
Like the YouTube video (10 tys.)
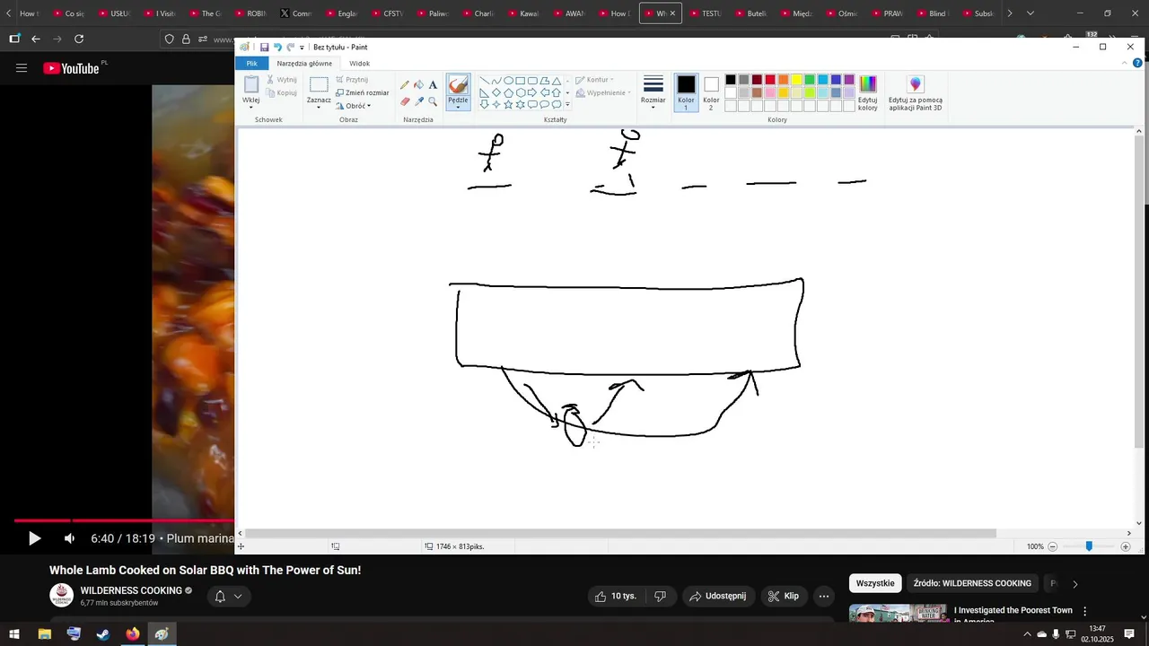click(x=617, y=596)
